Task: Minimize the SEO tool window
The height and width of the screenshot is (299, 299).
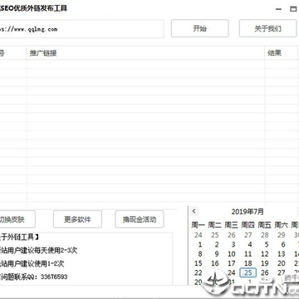Action: pos(279,9)
